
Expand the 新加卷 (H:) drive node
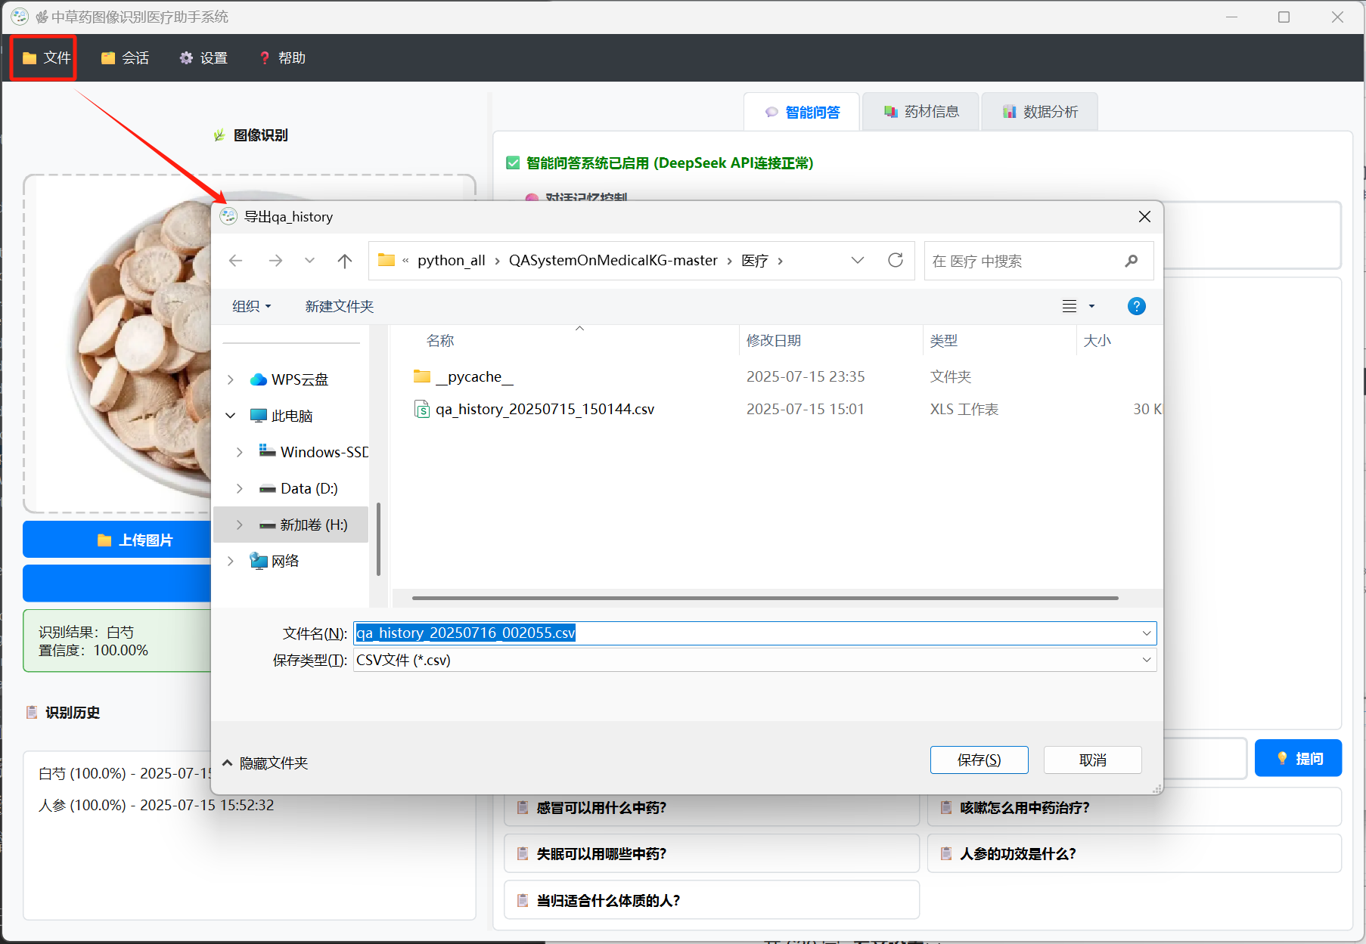[240, 525]
